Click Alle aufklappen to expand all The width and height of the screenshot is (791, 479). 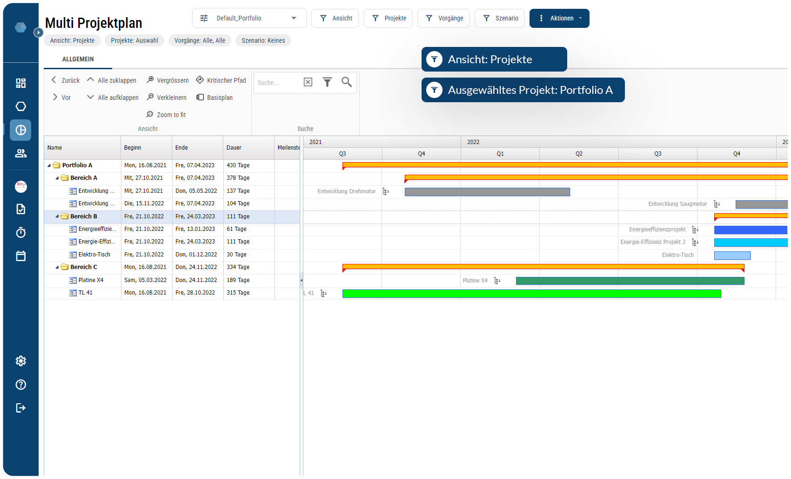[x=113, y=98]
